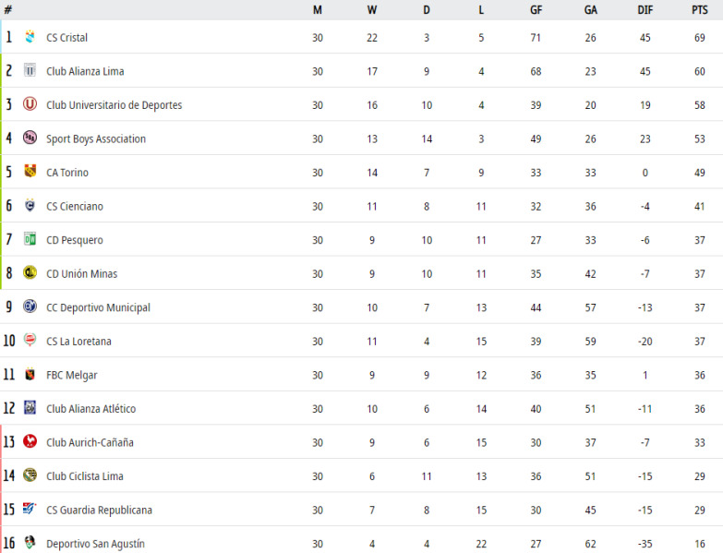Select the Universitario de Deportes logo
Screen dimensions: 723x553
pyautogui.click(x=30, y=103)
